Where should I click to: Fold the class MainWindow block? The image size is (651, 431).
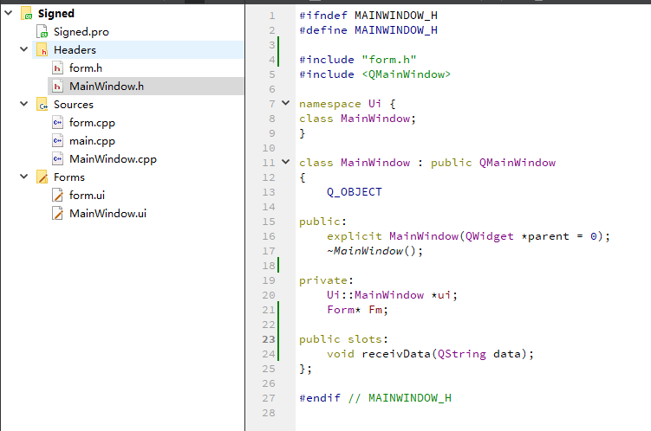286,162
